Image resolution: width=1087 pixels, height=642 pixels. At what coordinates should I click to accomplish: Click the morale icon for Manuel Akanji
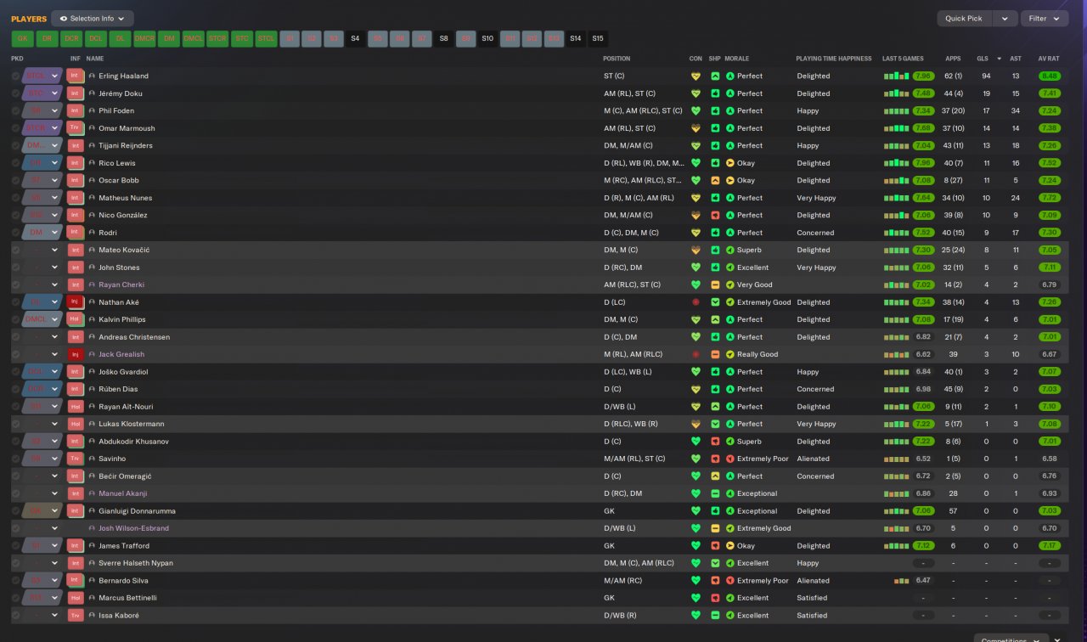click(730, 493)
